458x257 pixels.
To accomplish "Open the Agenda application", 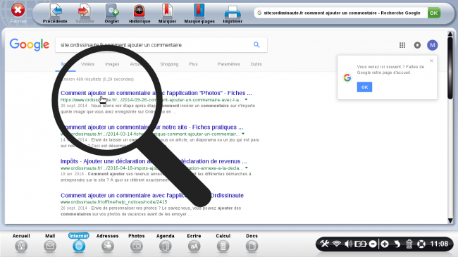I will (x=166, y=243).
